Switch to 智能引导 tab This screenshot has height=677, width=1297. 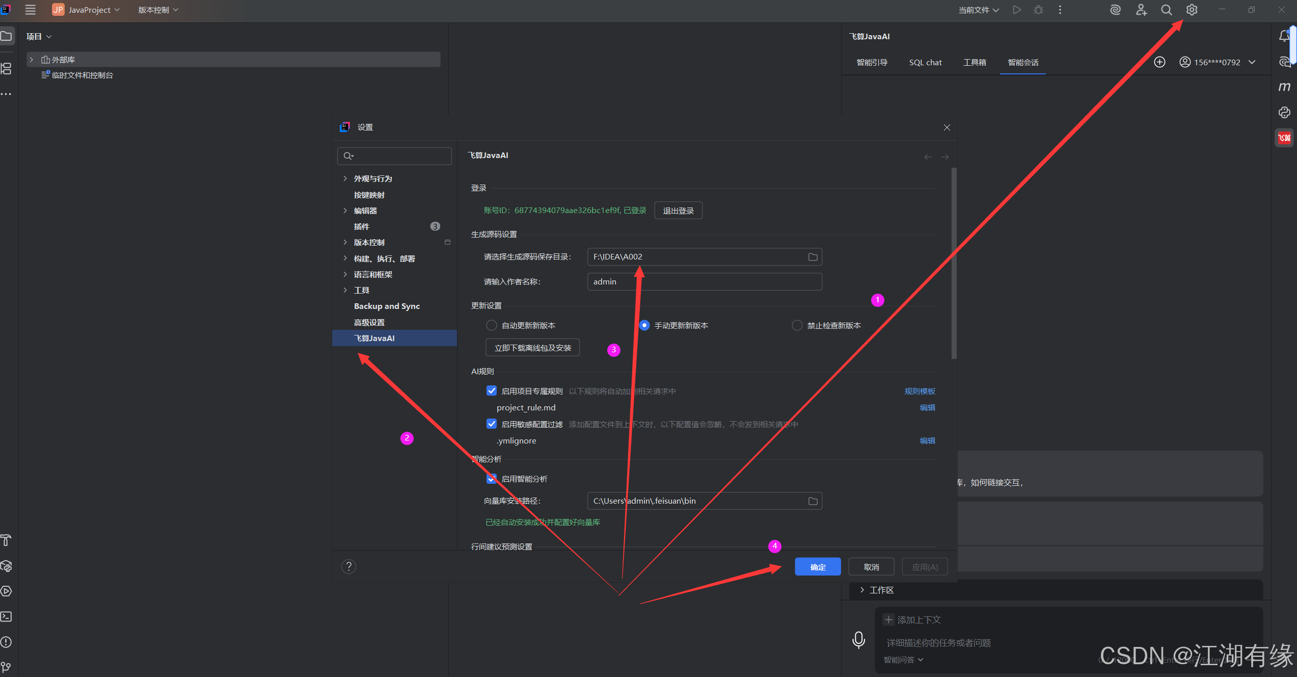(x=872, y=62)
